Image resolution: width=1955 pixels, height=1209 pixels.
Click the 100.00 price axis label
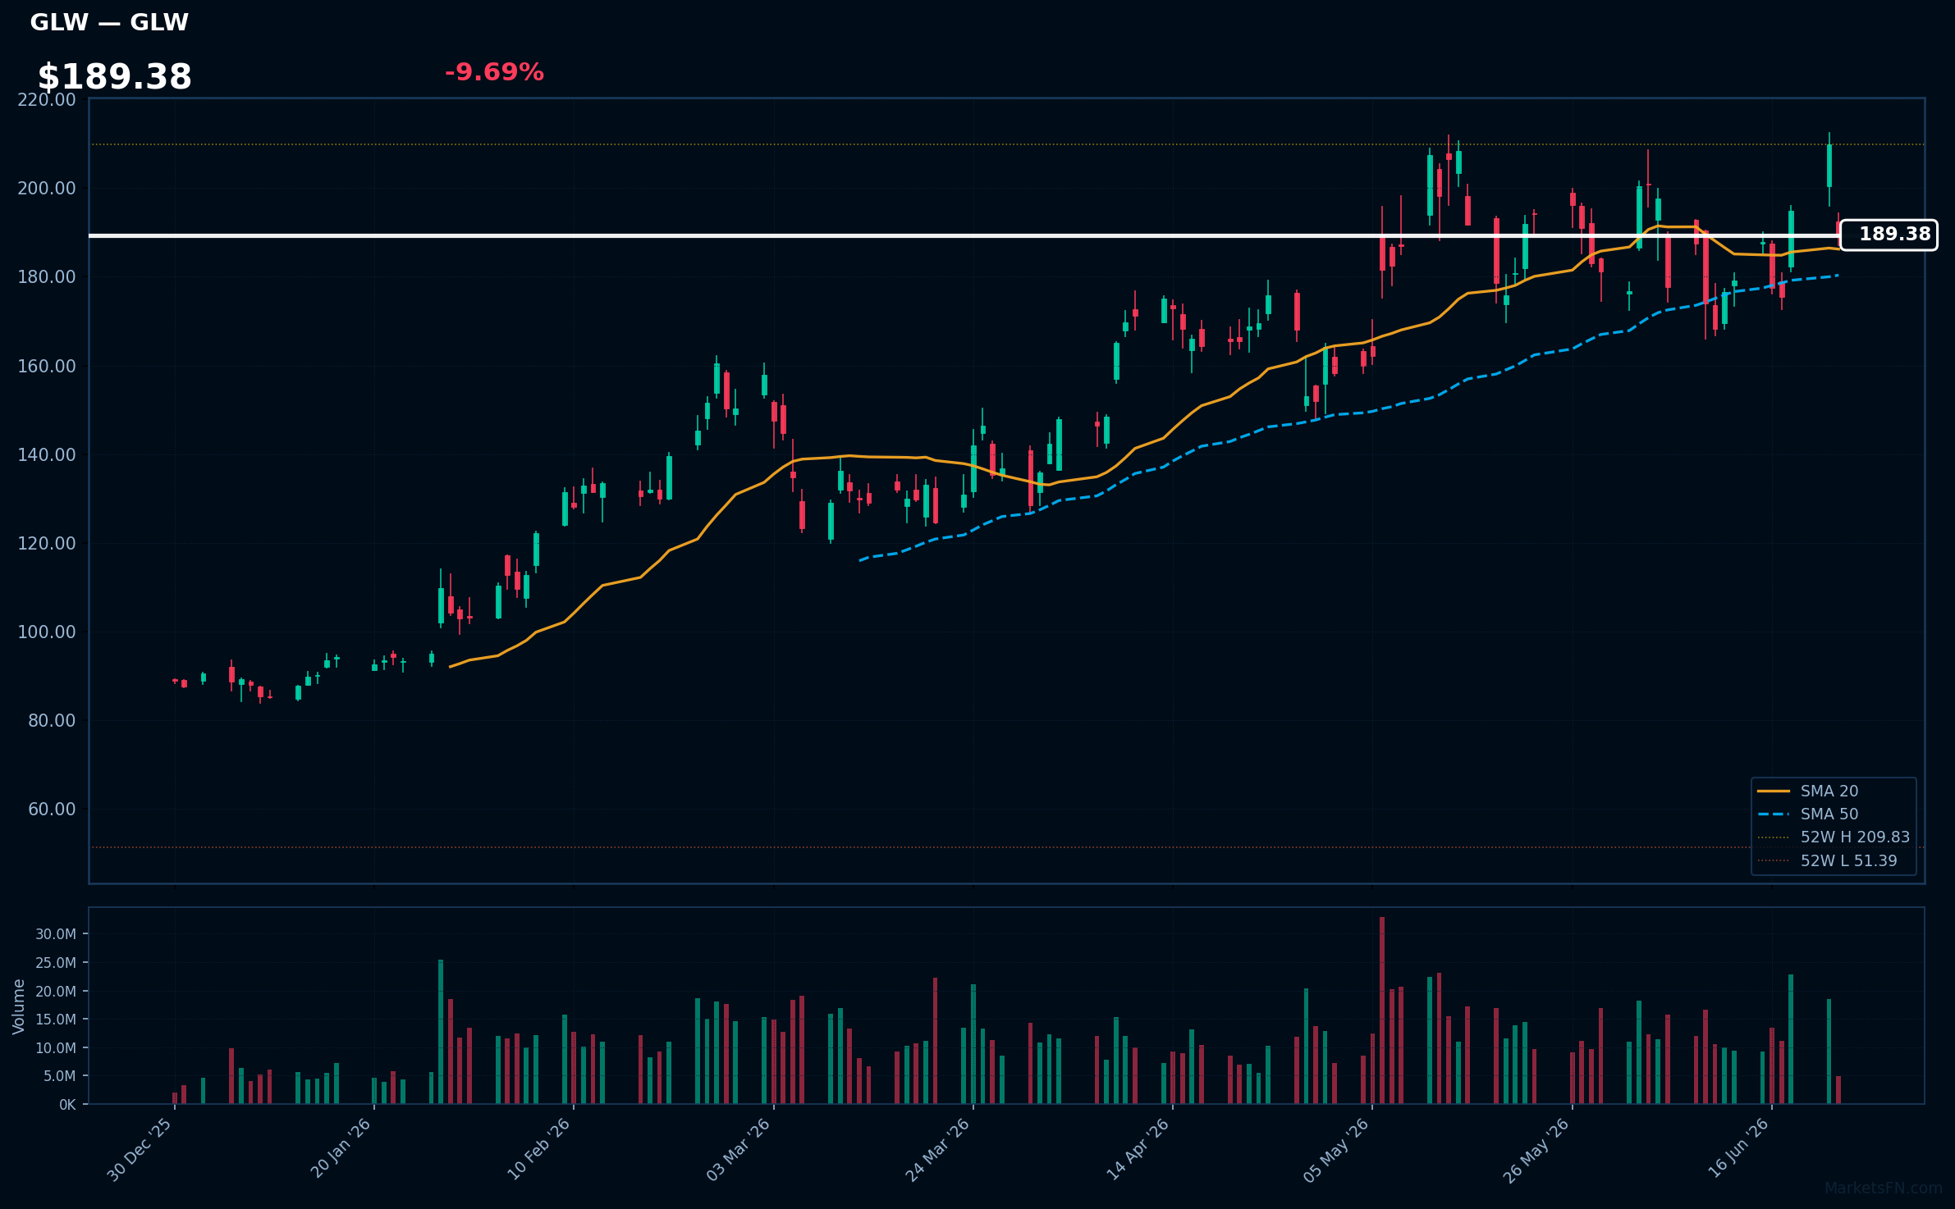click(47, 632)
